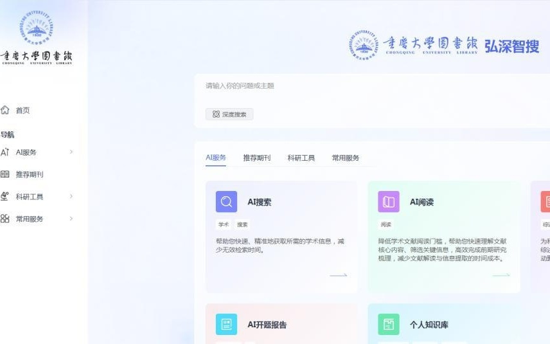Click the microscope icon beside 科研工具 in sidebar
550x344 pixels.
(x=5, y=196)
